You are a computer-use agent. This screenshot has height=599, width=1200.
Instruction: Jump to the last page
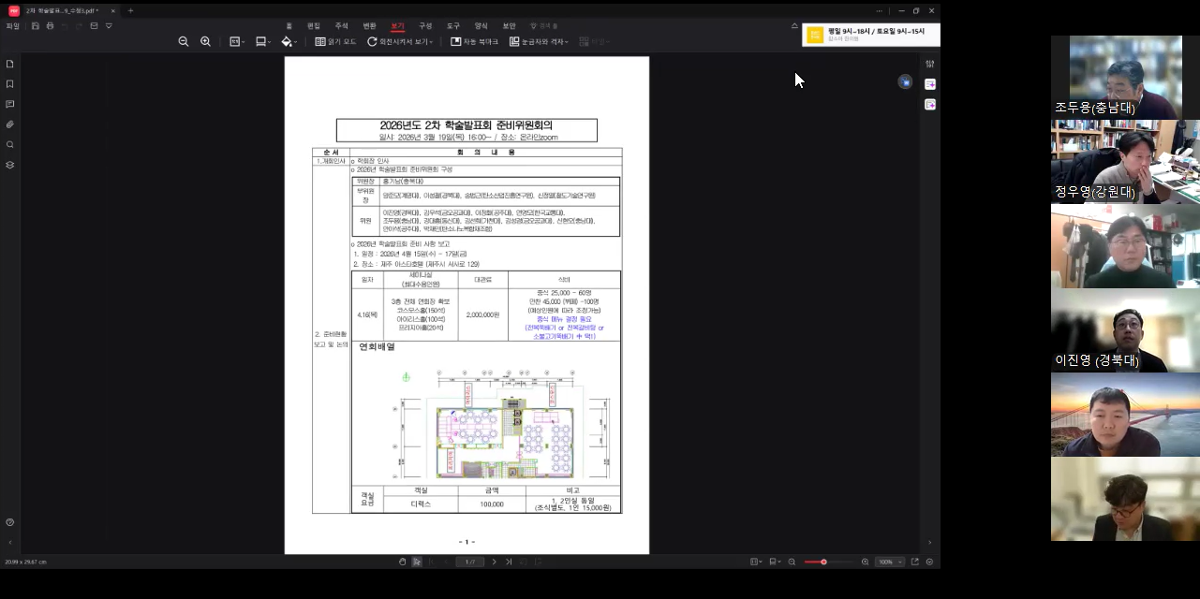(509, 562)
